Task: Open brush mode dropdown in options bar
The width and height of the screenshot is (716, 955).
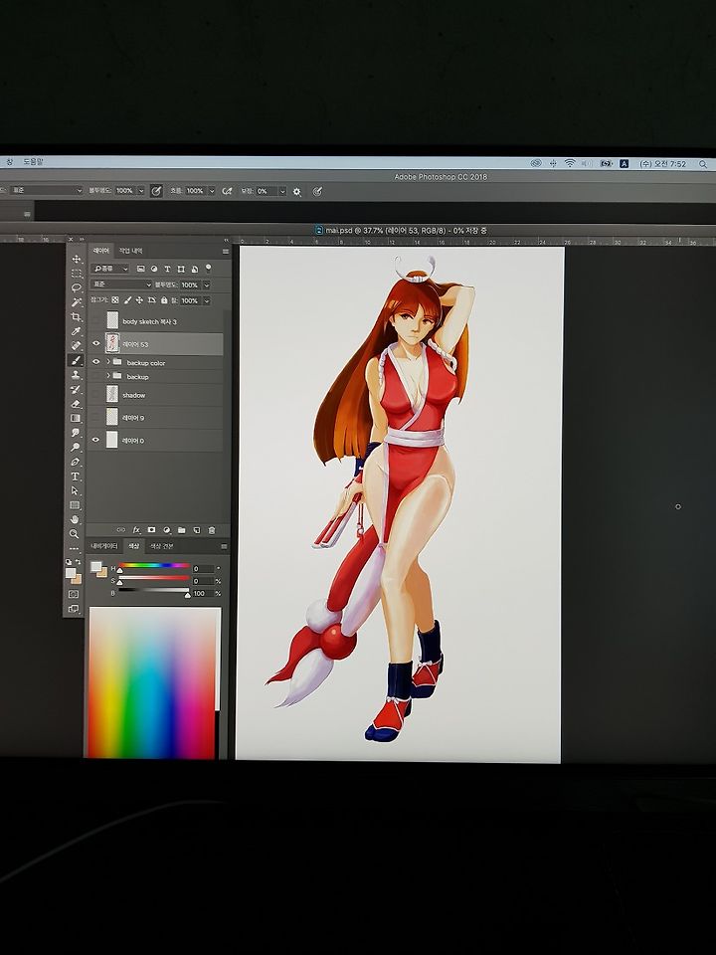Action: pos(47,191)
